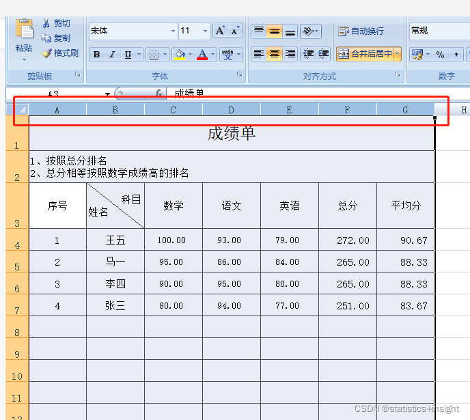Expand underline style arrow
470x420 pixels.
click(x=139, y=55)
